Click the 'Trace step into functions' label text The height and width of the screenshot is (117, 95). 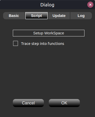(x=43, y=44)
